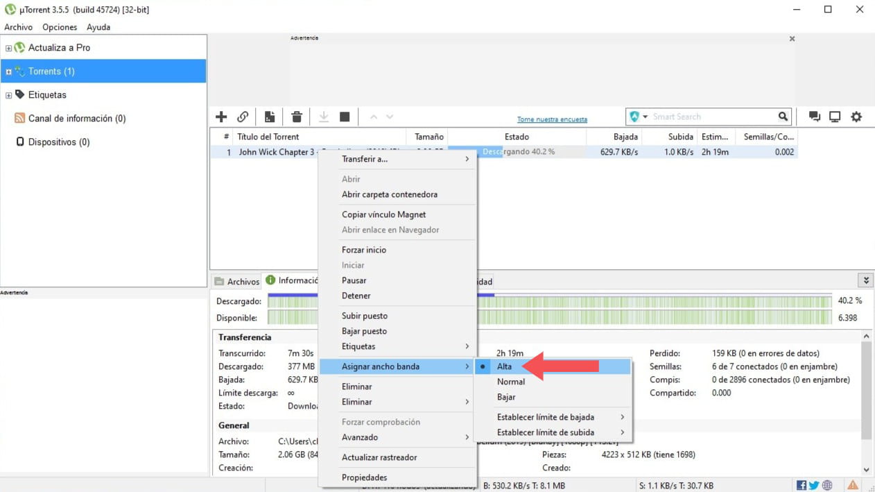875x492 pixels.
Task: Click the Dispositivos device icon
Action: pyautogui.click(x=20, y=142)
